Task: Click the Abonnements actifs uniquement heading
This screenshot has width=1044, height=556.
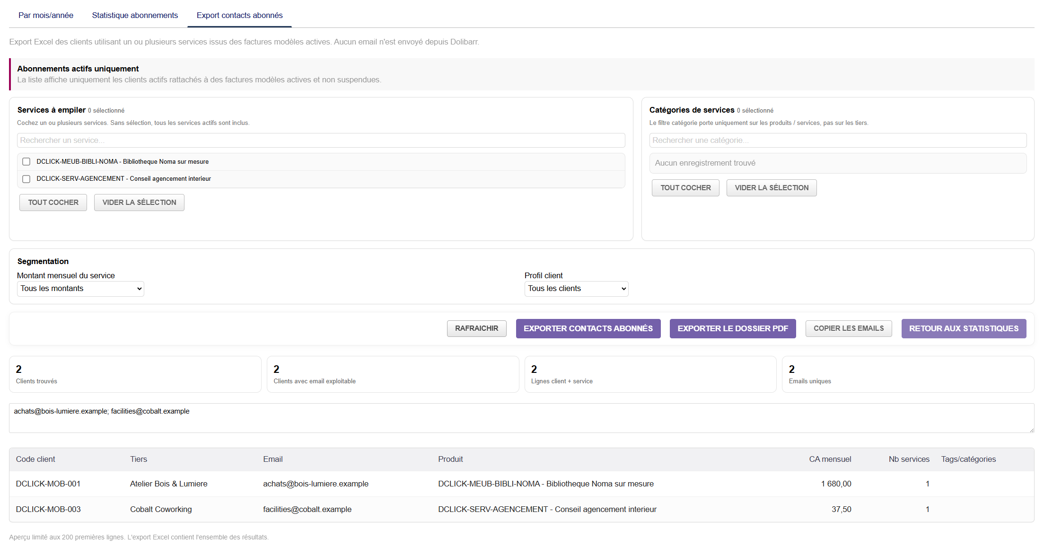Action: (x=78, y=69)
